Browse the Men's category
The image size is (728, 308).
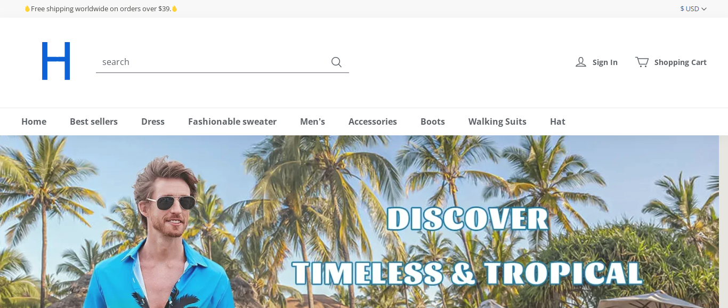312,121
